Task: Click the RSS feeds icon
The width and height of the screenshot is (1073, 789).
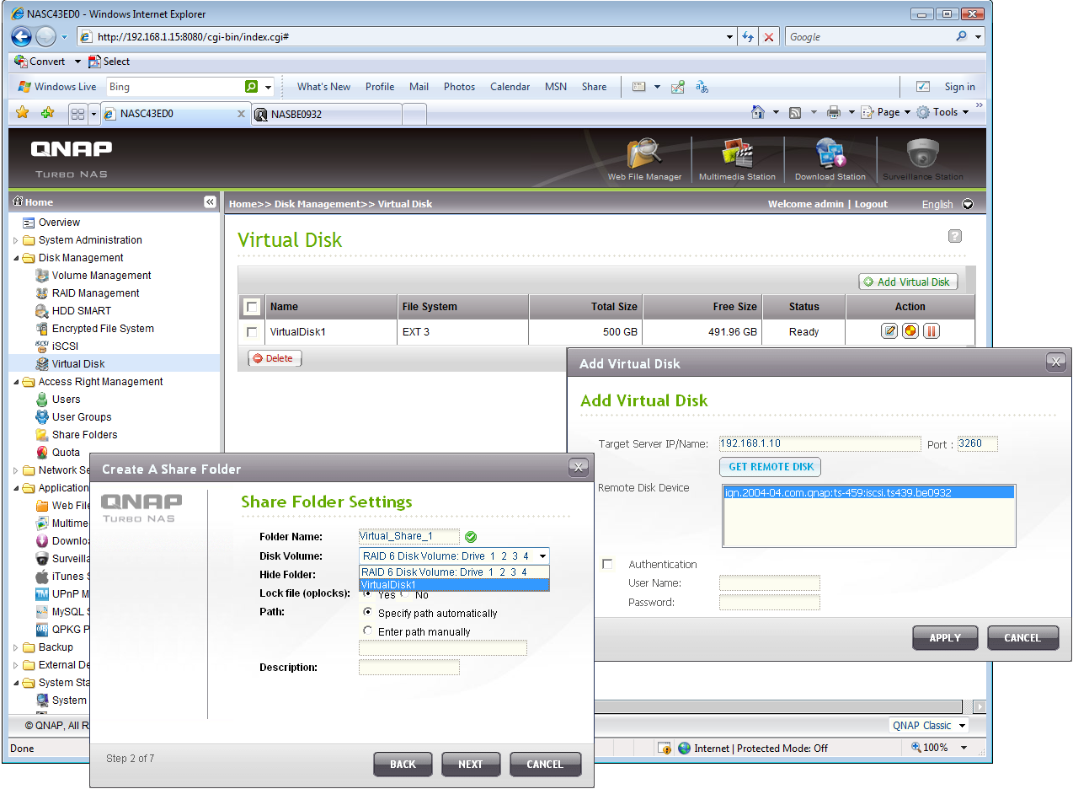Action: 794,112
